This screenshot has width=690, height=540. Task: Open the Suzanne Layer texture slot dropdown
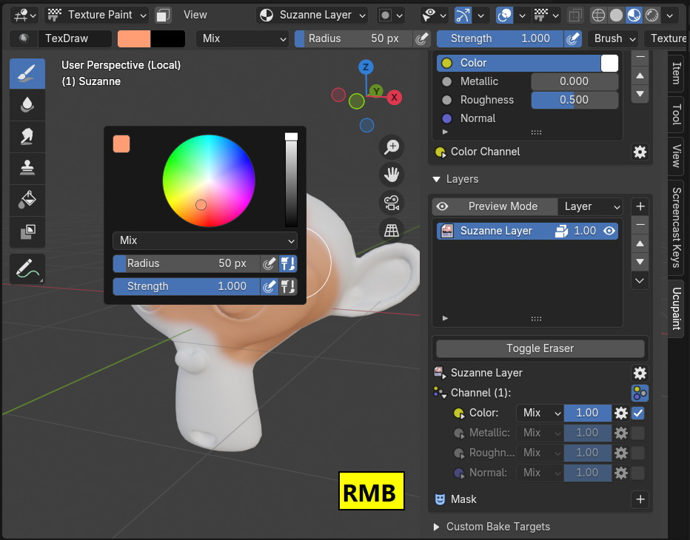(x=312, y=16)
